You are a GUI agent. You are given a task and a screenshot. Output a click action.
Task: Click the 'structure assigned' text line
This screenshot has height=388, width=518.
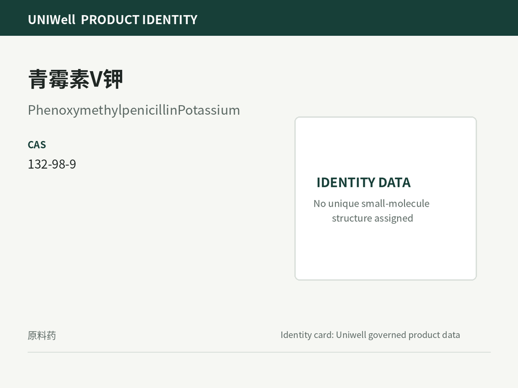pyautogui.click(x=372, y=218)
